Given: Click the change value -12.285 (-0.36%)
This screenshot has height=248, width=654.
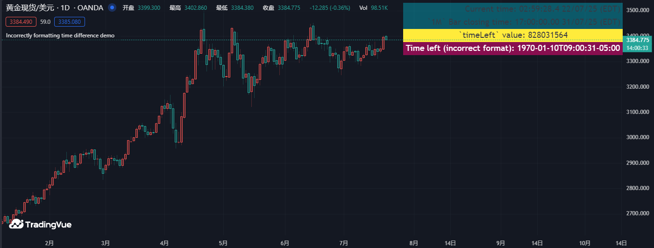Looking at the screenshot, I should click(329, 8).
